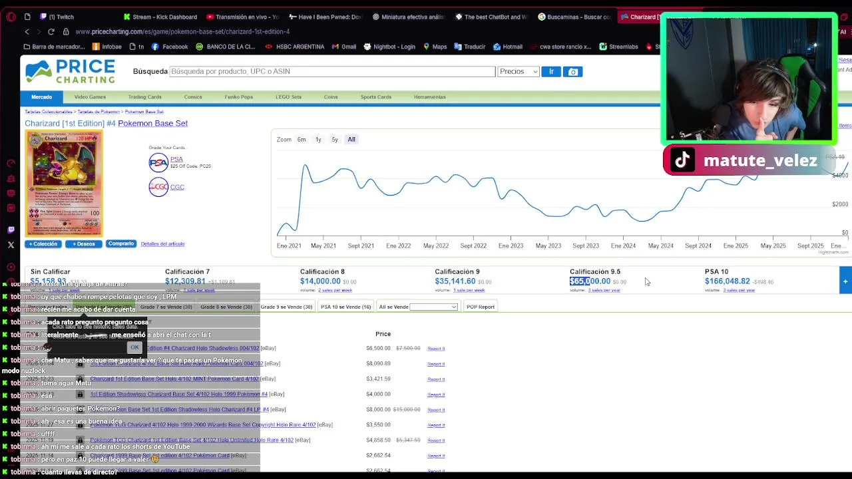Open the Facebook bookmark

click(170, 47)
